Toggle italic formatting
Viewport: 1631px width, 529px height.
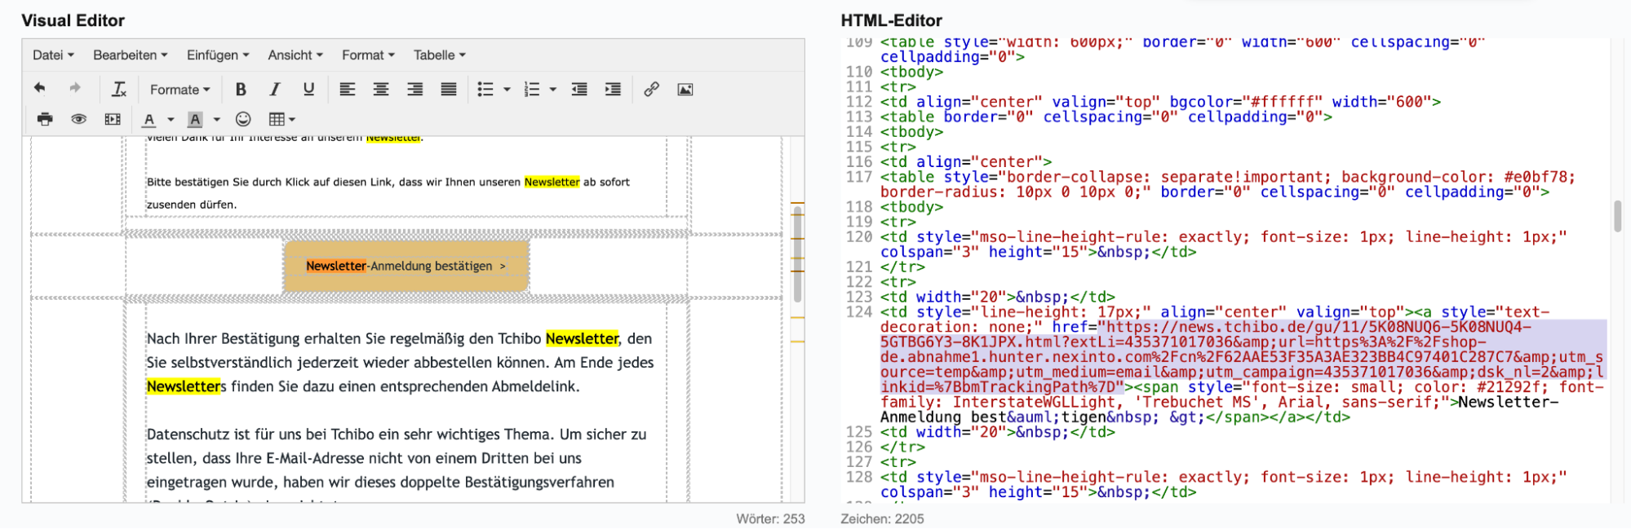[275, 89]
